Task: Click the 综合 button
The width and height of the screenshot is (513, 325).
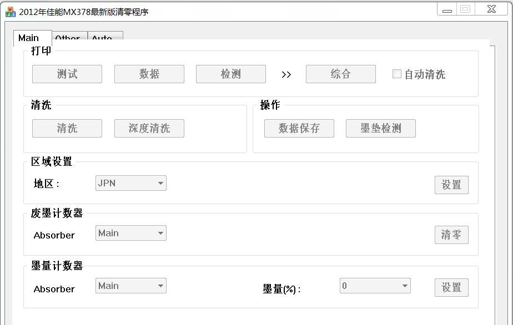Action: [x=340, y=74]
